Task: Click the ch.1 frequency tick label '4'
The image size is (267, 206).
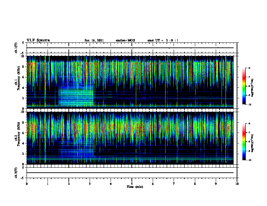Action: pyautogui.click(x=23, y=88)
